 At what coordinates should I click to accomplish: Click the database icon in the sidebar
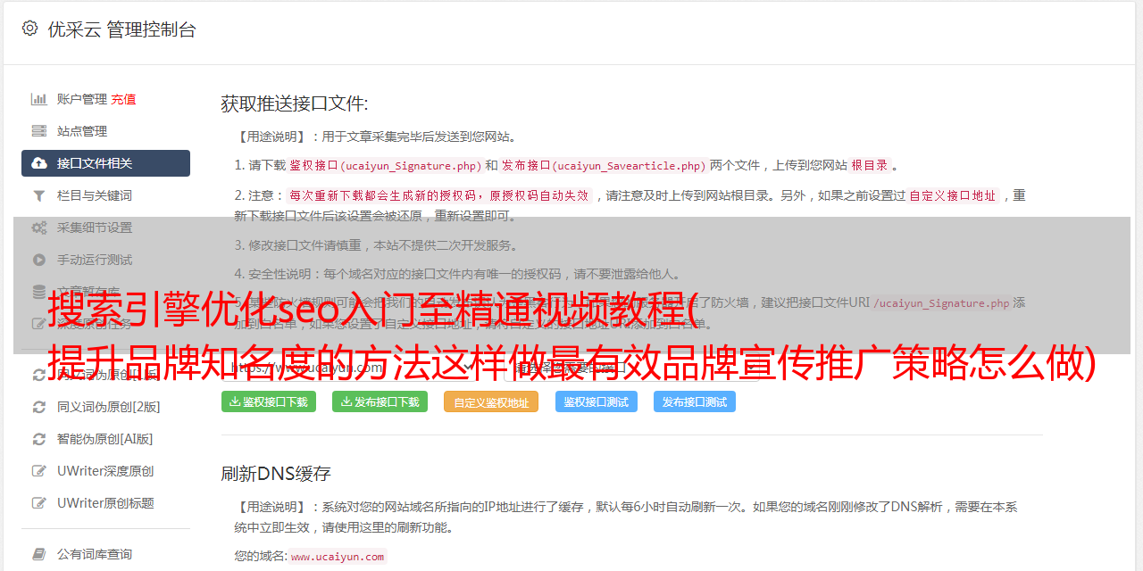click(x=39, y=292)
